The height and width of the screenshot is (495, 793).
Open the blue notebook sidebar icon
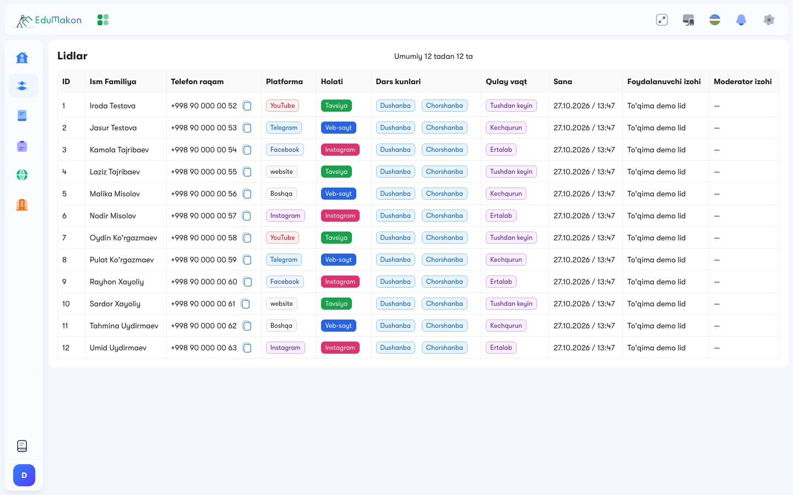click(x=22, y=116)
